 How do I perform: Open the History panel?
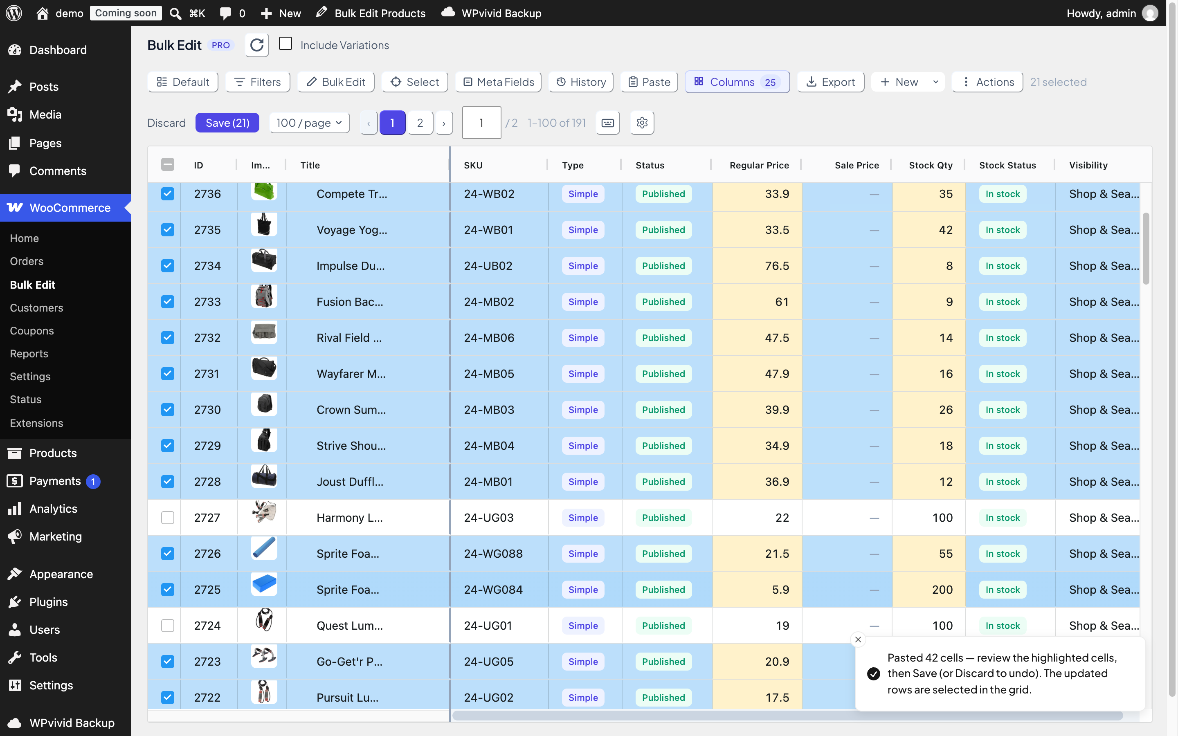[581, 82]
